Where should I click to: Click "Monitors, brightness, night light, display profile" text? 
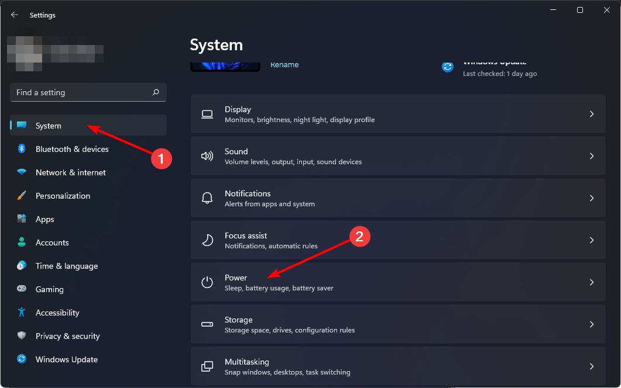coord(300,120)
